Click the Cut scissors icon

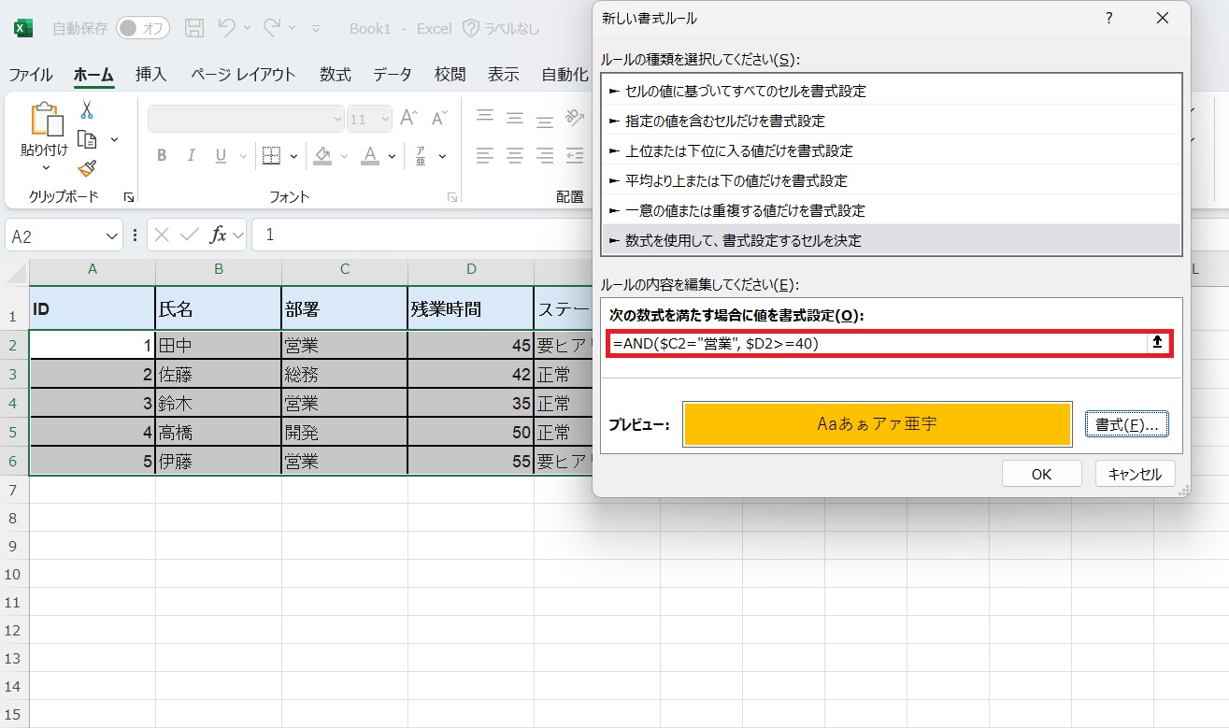[x=86, y=110]
